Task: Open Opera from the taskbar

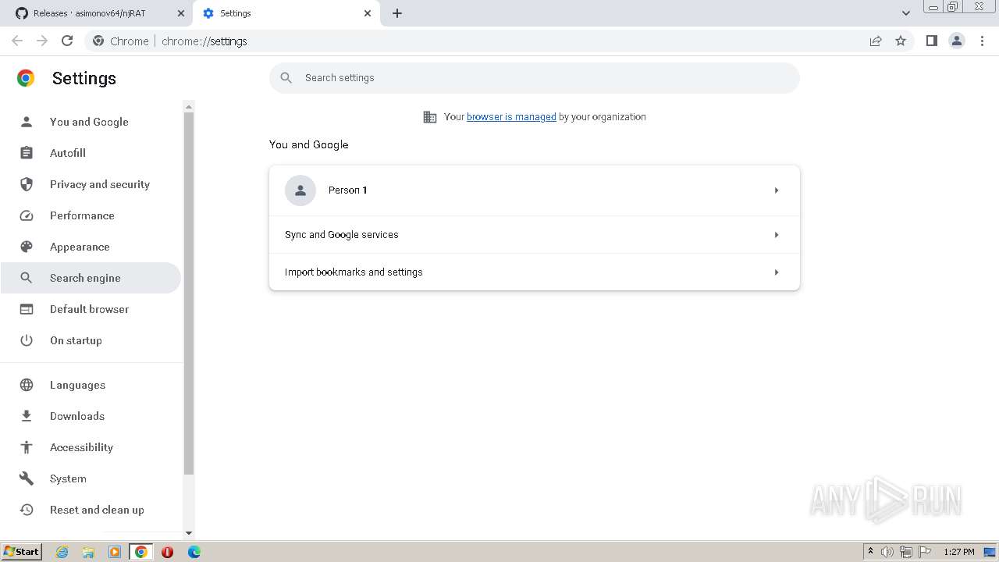Action: tap(167, 552)
